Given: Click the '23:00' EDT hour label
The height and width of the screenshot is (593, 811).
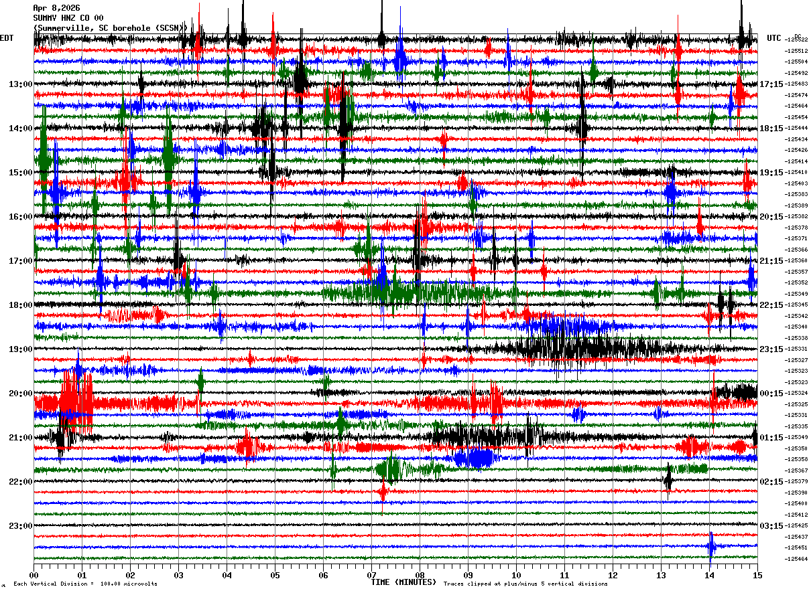Looking at the screenshot, I should click(x=21, y=526).
